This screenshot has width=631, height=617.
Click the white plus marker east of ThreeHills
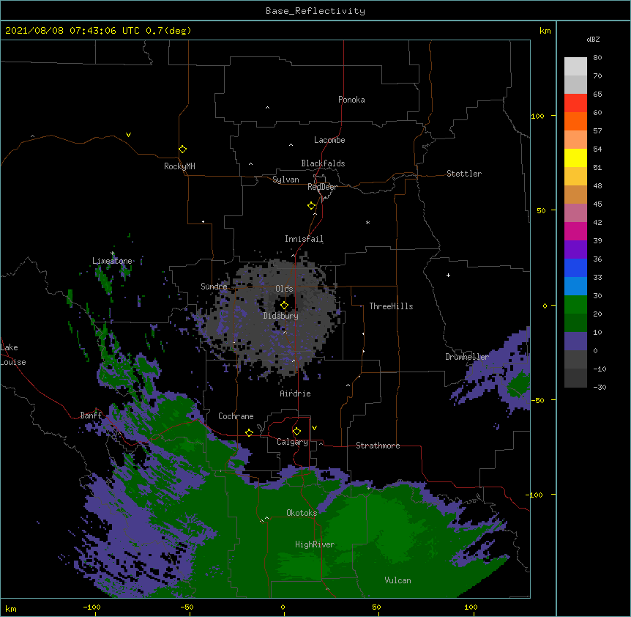pos(448,275)
